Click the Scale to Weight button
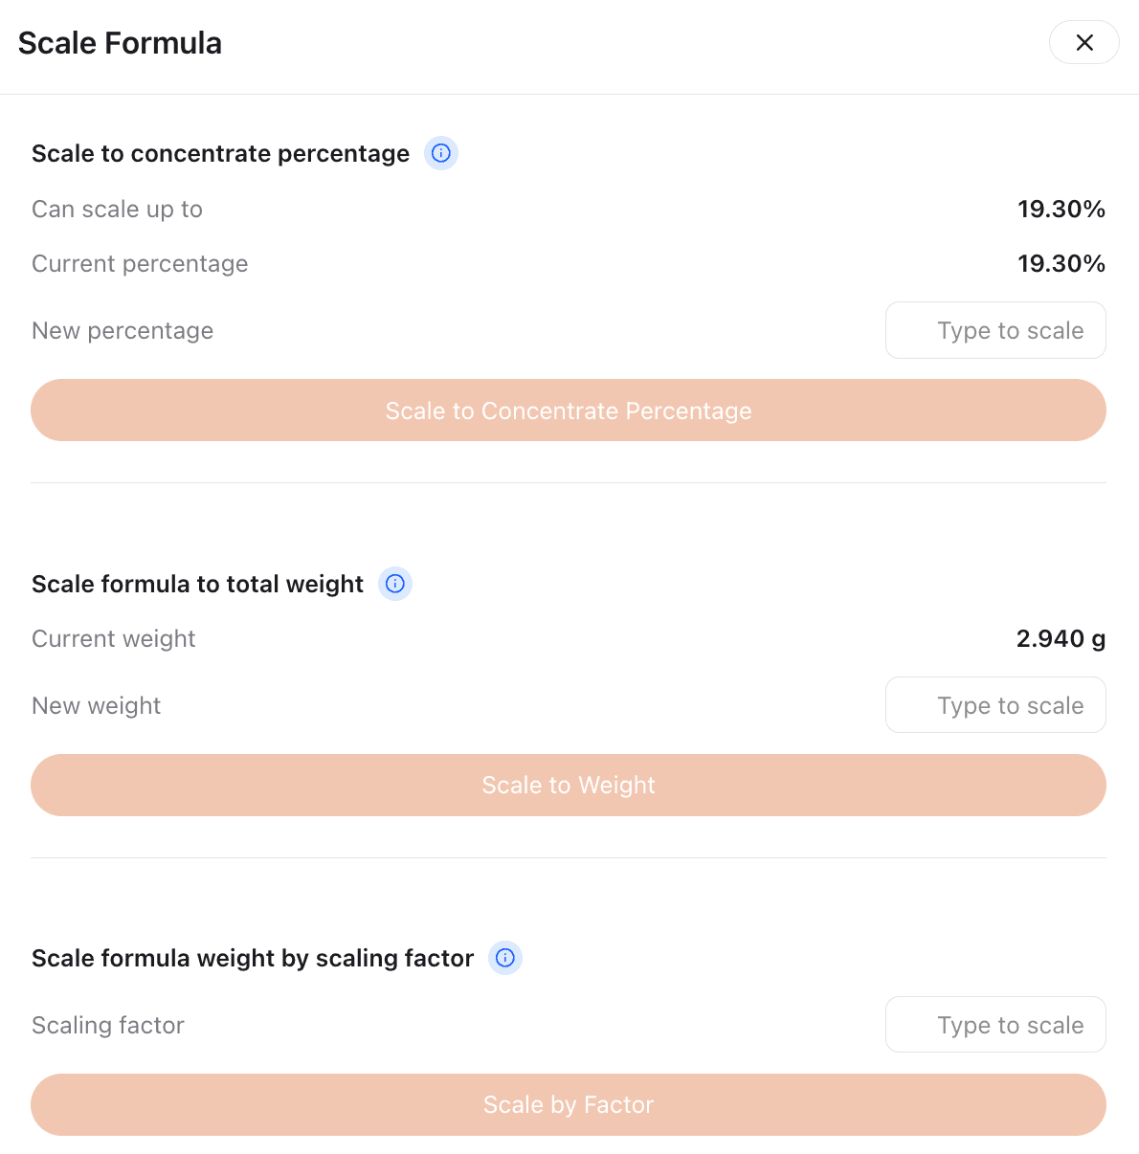Viewport: 1139px width, 1154px height. pyautogui.click(x=569, y=786)
